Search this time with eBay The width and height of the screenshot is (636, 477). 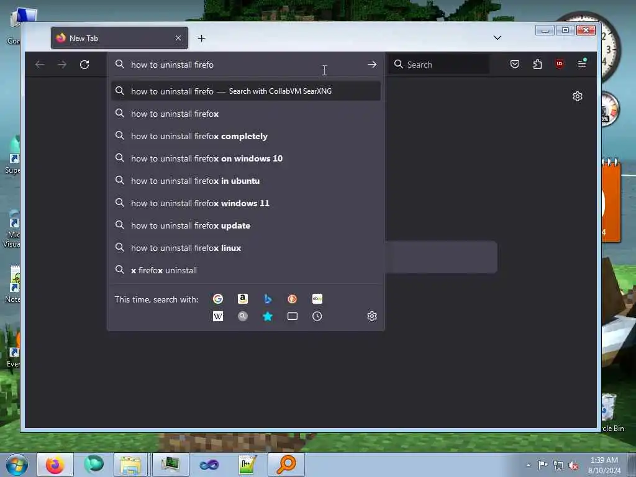(x=317, y=299)
